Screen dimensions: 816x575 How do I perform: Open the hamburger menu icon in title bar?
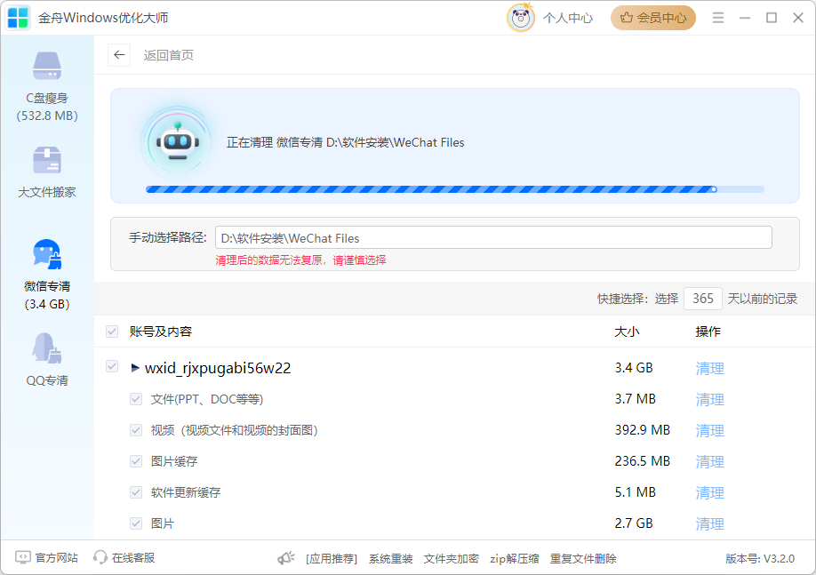pos(718,18)
